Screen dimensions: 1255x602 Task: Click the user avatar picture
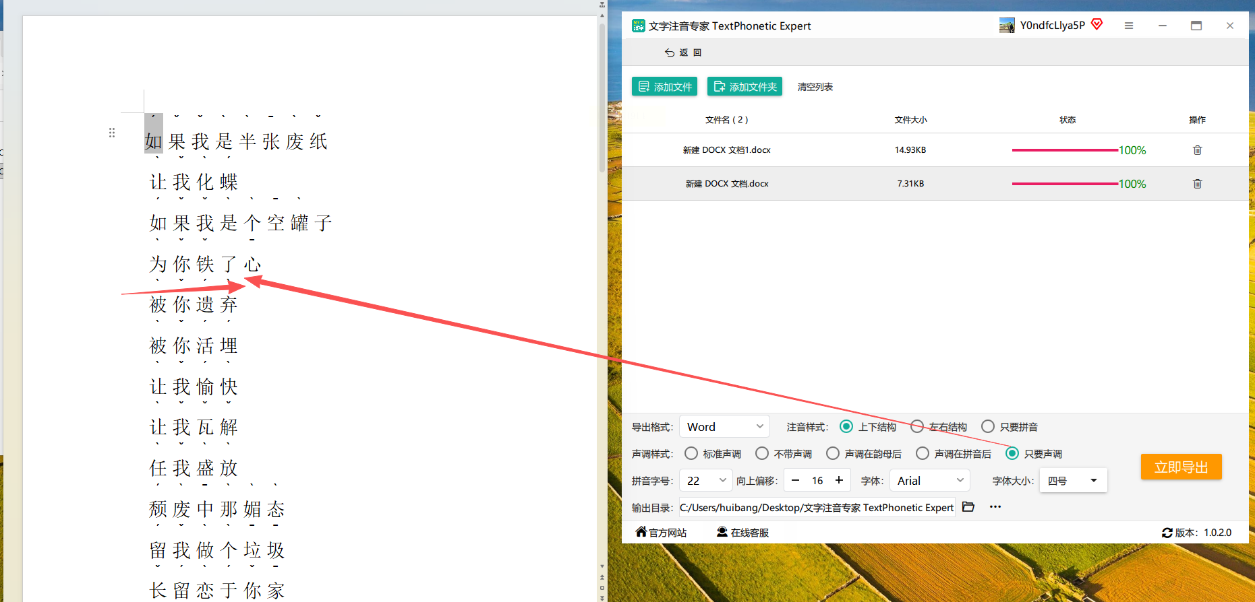click(1007, 26)
